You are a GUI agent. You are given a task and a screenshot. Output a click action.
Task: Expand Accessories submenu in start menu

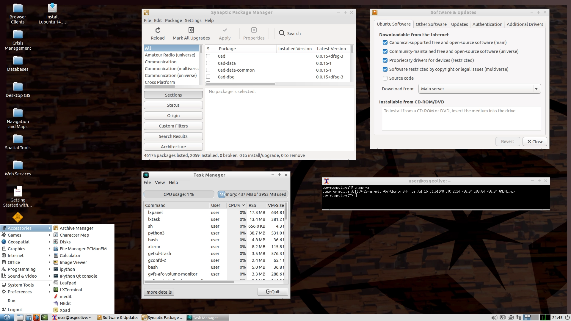coord(26,228)
